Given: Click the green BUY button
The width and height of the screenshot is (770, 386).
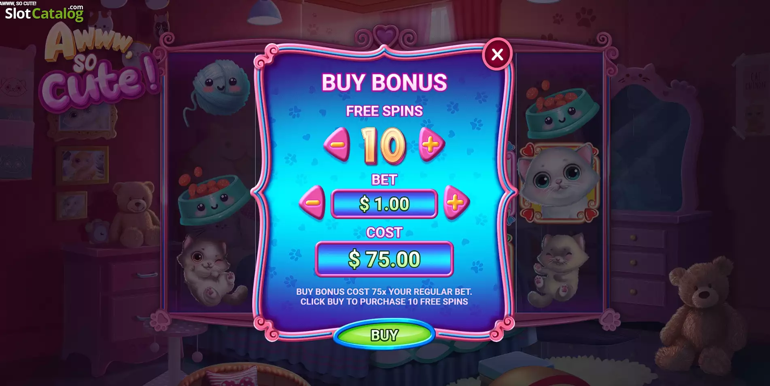Looking at the screenshot, I should click(384, 335).
